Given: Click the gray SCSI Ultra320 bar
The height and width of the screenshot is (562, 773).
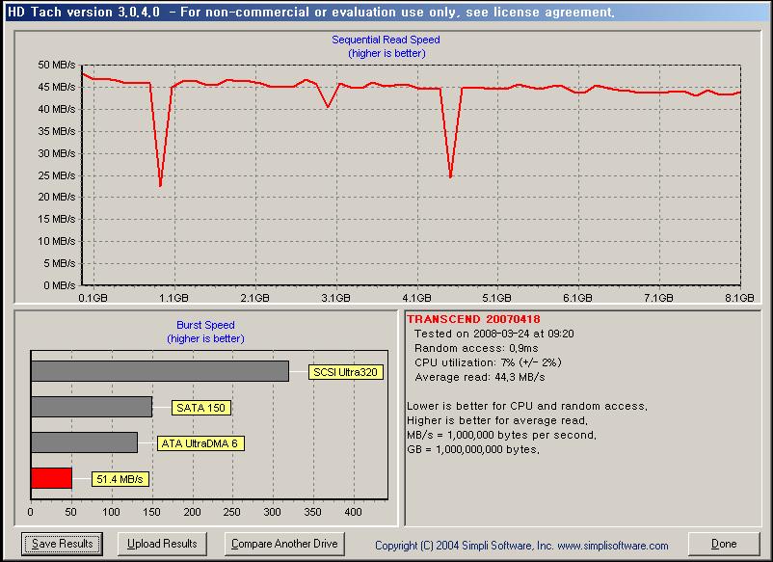Looking at the screenshot, I should (x=159, y=371).
